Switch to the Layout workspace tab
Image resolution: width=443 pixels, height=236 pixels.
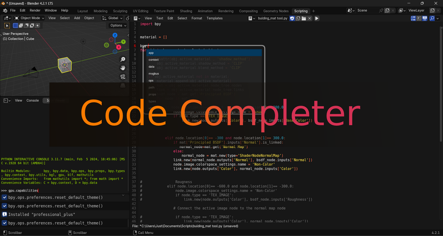pyautogui.click(x=82, y=11)
